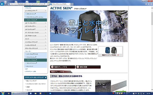This screenshot has height=95, width=153.
Task: Click the water droplet on mesh fabric image
Action: click(x=103, y=86)
